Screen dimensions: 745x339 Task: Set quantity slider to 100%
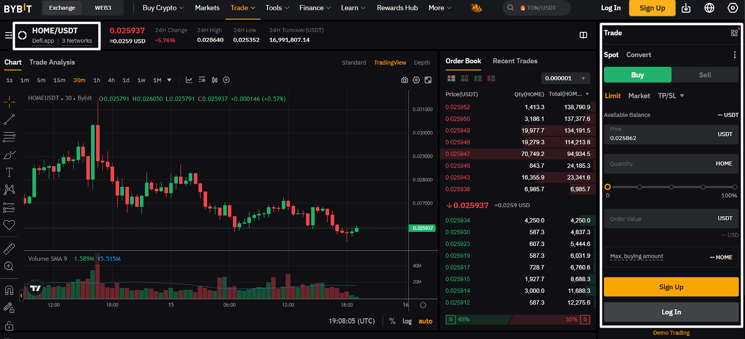[735, 187]
